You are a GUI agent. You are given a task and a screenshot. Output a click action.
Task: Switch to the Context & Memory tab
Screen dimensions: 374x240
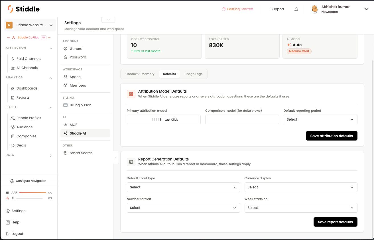tap(140, 74)
